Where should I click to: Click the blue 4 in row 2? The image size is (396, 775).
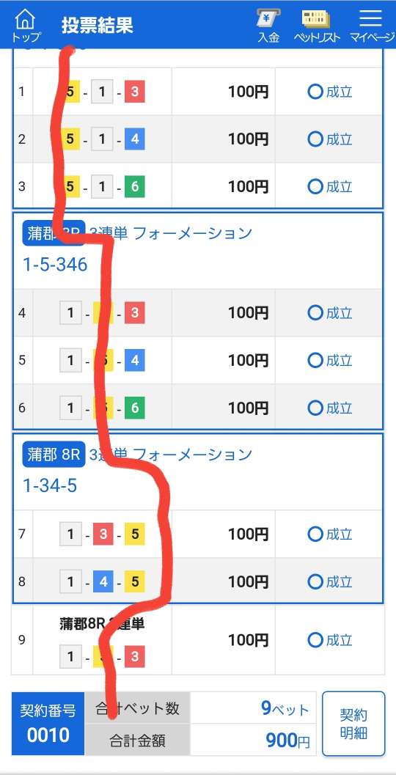click(x=134, y=139)
